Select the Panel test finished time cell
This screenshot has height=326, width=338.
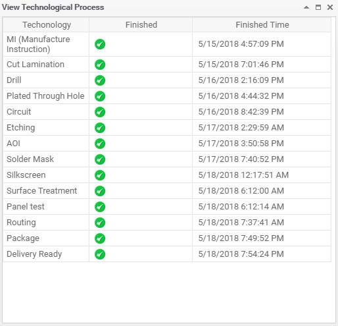tap(262, 207)
